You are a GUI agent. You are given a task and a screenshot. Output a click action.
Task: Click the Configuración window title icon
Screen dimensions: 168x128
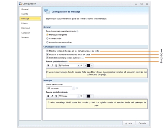click(20, 4)
